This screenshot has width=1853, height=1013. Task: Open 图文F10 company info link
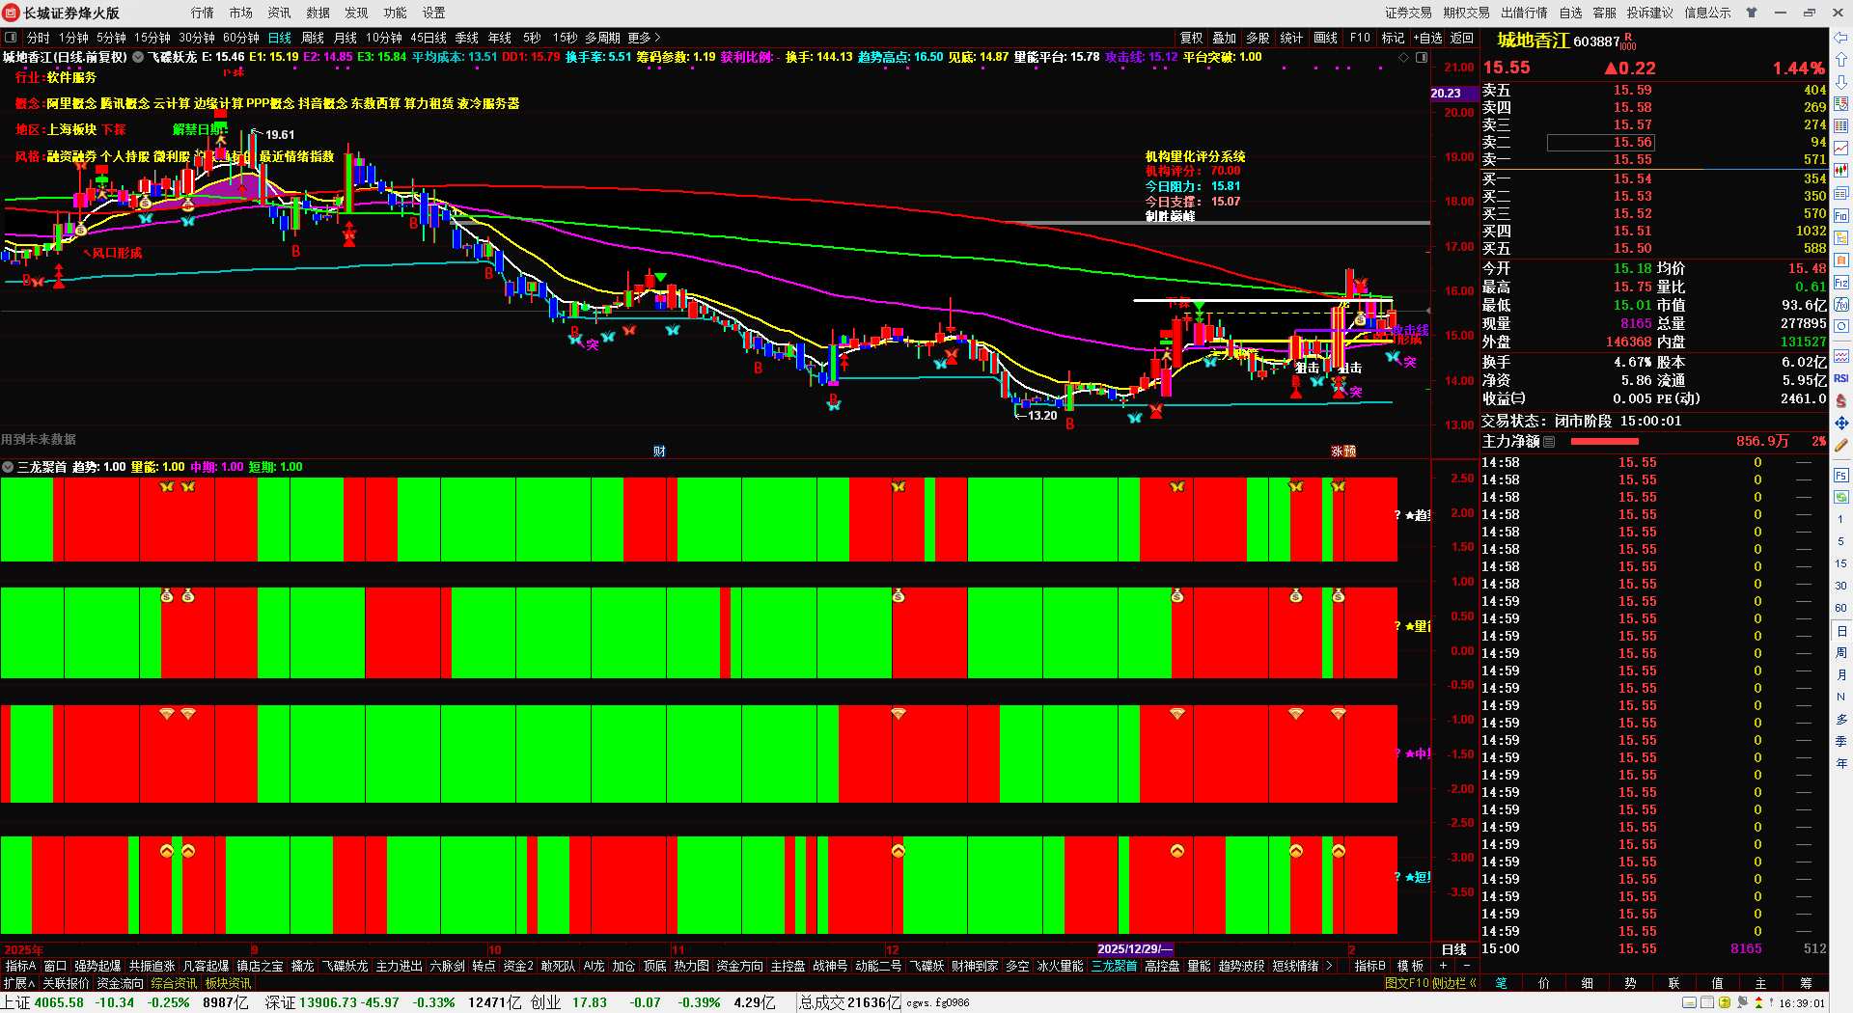1406,983
